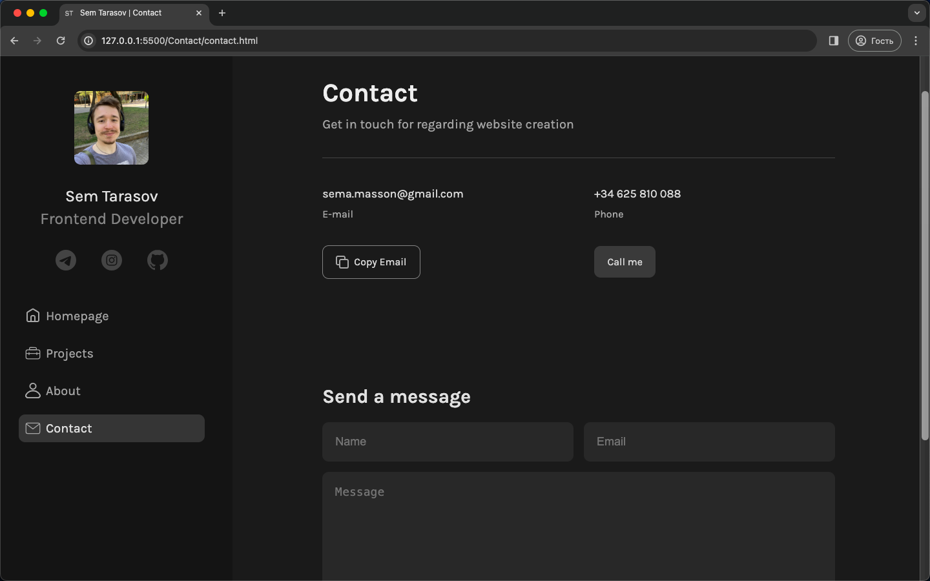Open the GitHub social icon
Screen dimensions: 930x581
tap(158, 260)
